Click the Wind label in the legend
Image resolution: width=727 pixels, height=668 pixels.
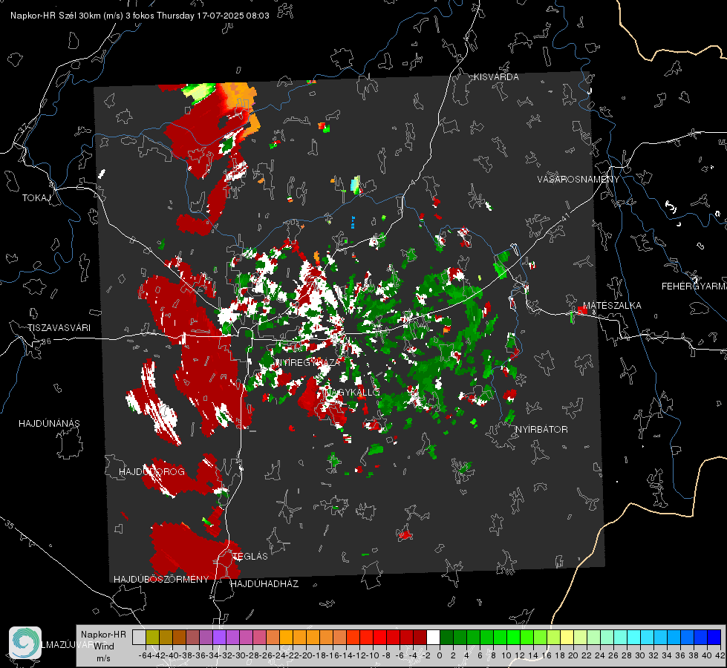pos(104,646)
